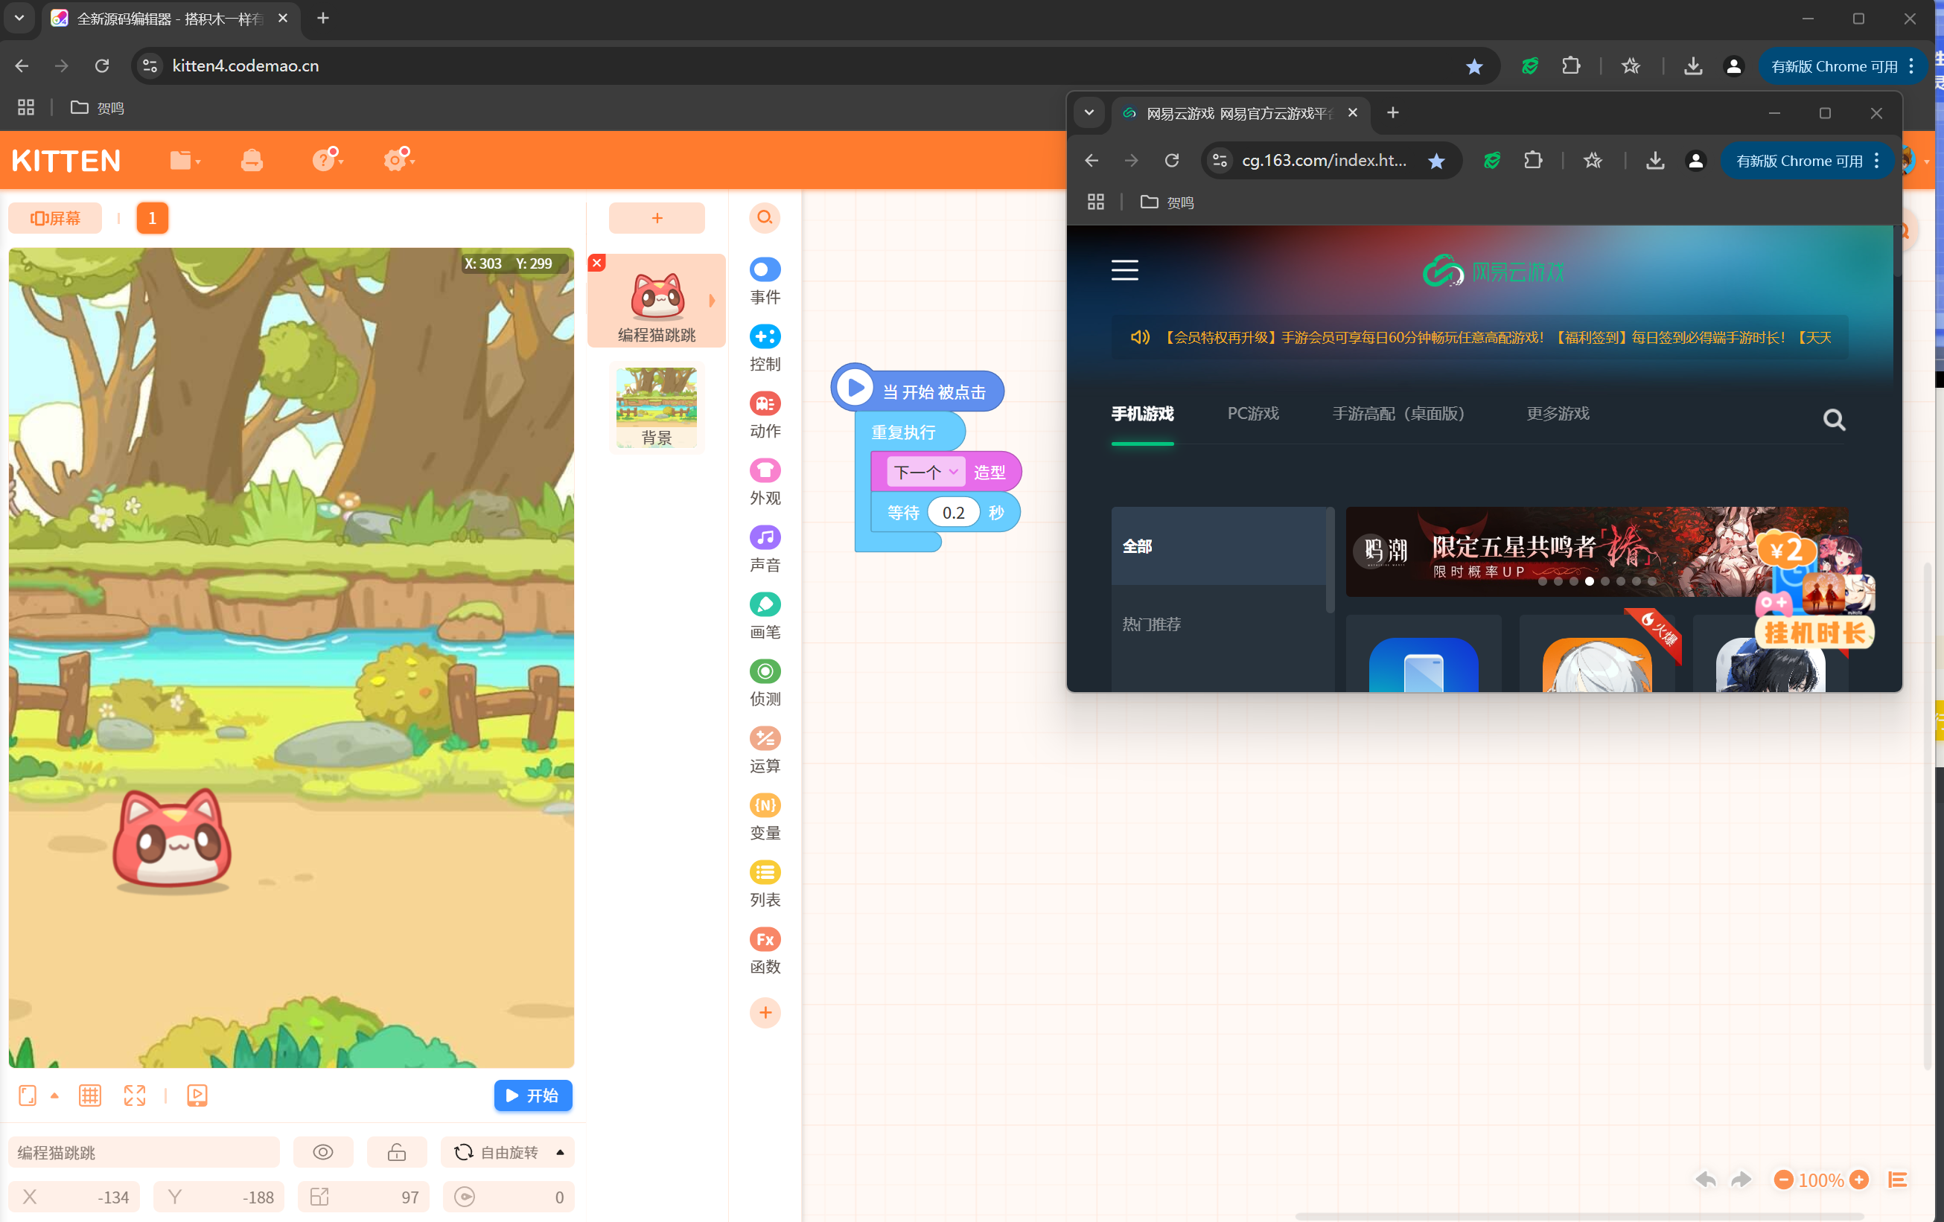Expand the 编程猫跳跳 sprite costume arrow
The width and height of the screenshot is (1944, 1222).
712,301
